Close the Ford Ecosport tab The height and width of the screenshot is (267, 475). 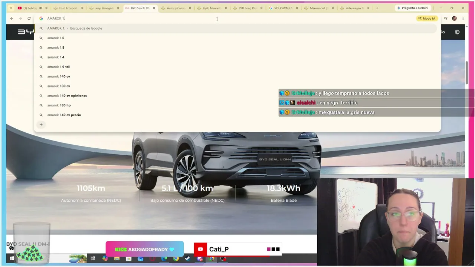click(x=82, y=8)
